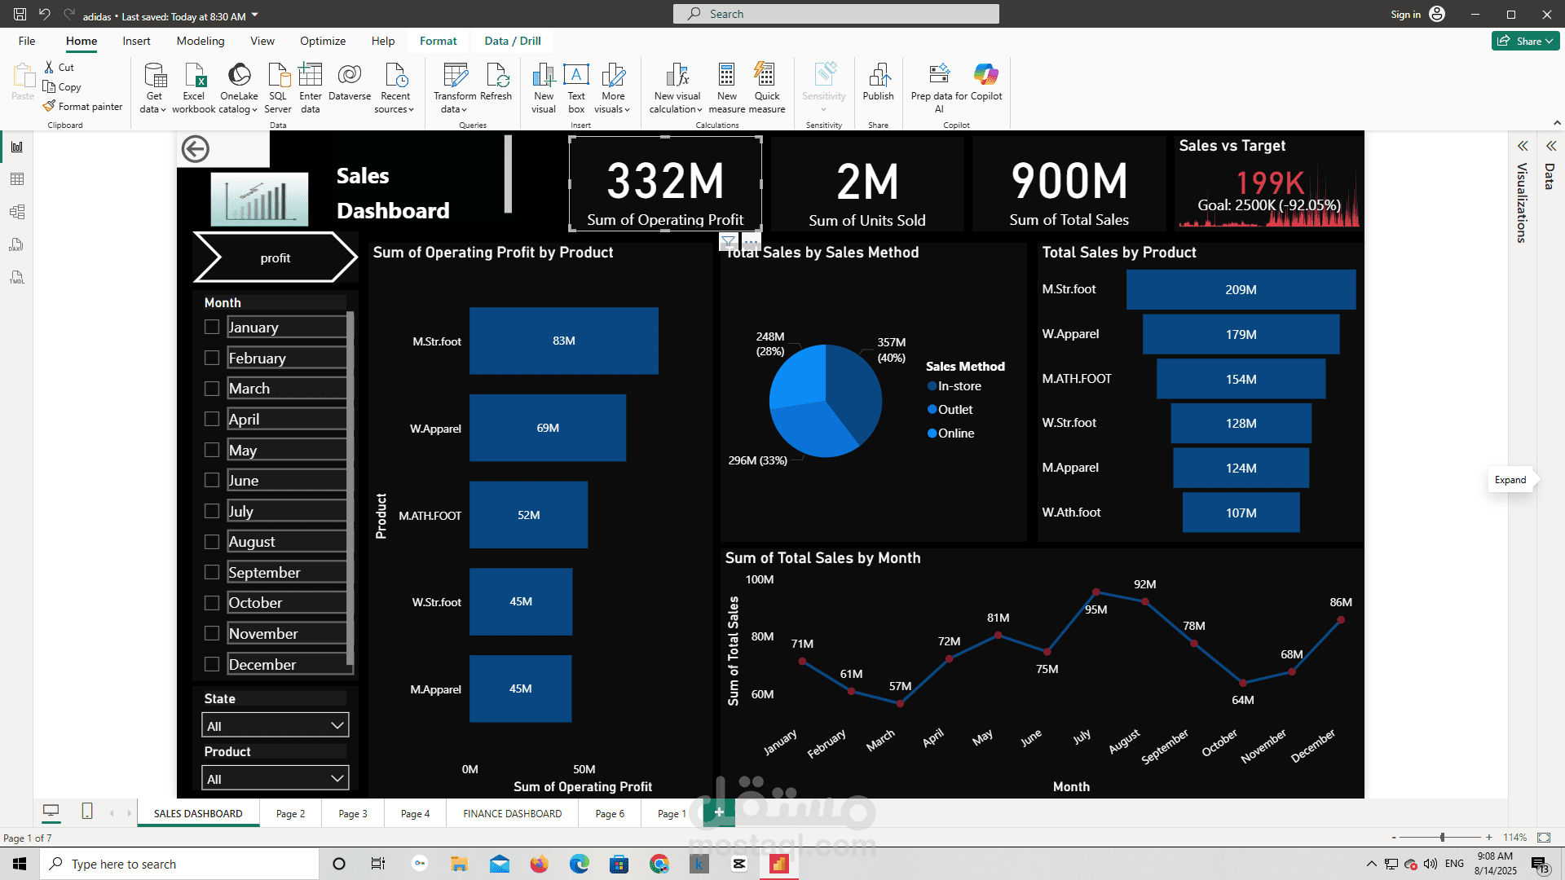Screen dimensions: 1565x880
Task: Open the File menu
Action: click(27, 41)
